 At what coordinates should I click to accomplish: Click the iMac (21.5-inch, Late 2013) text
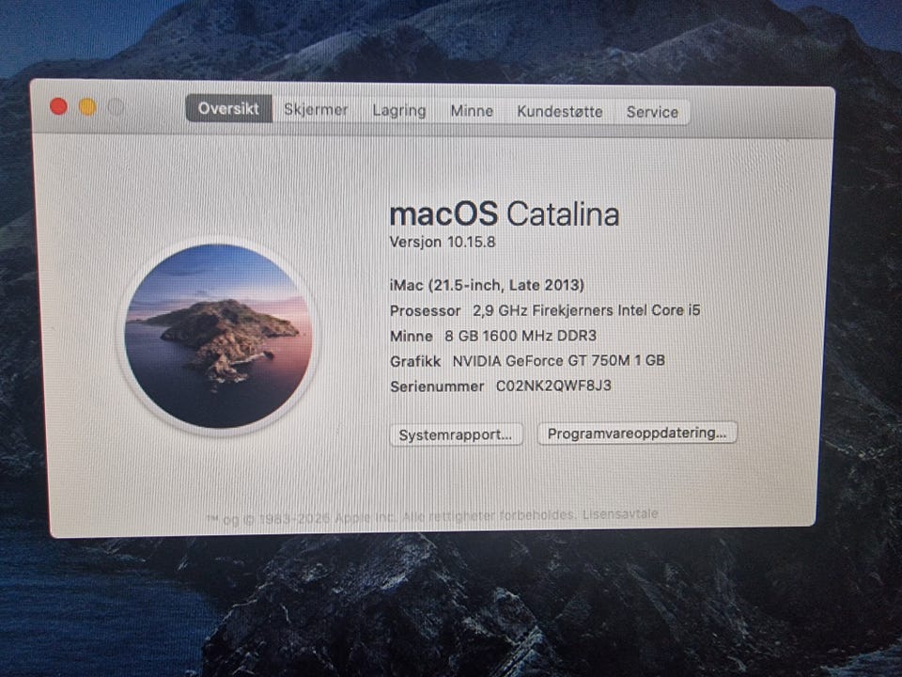[x=487, y=285]
